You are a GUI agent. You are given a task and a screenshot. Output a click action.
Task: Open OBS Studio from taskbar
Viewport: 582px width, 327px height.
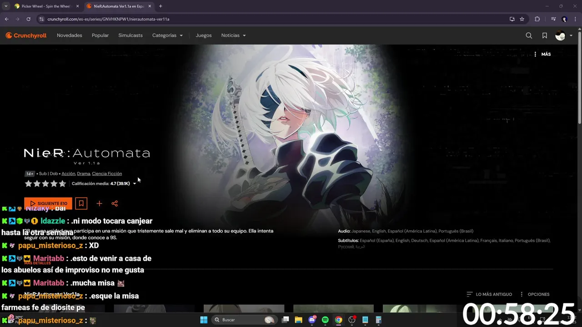(352, 320)
